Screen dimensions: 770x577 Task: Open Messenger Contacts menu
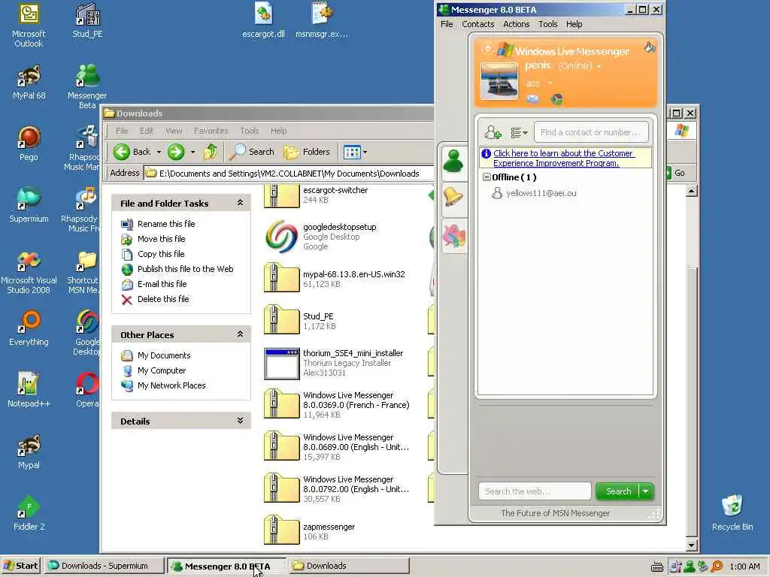477,24
